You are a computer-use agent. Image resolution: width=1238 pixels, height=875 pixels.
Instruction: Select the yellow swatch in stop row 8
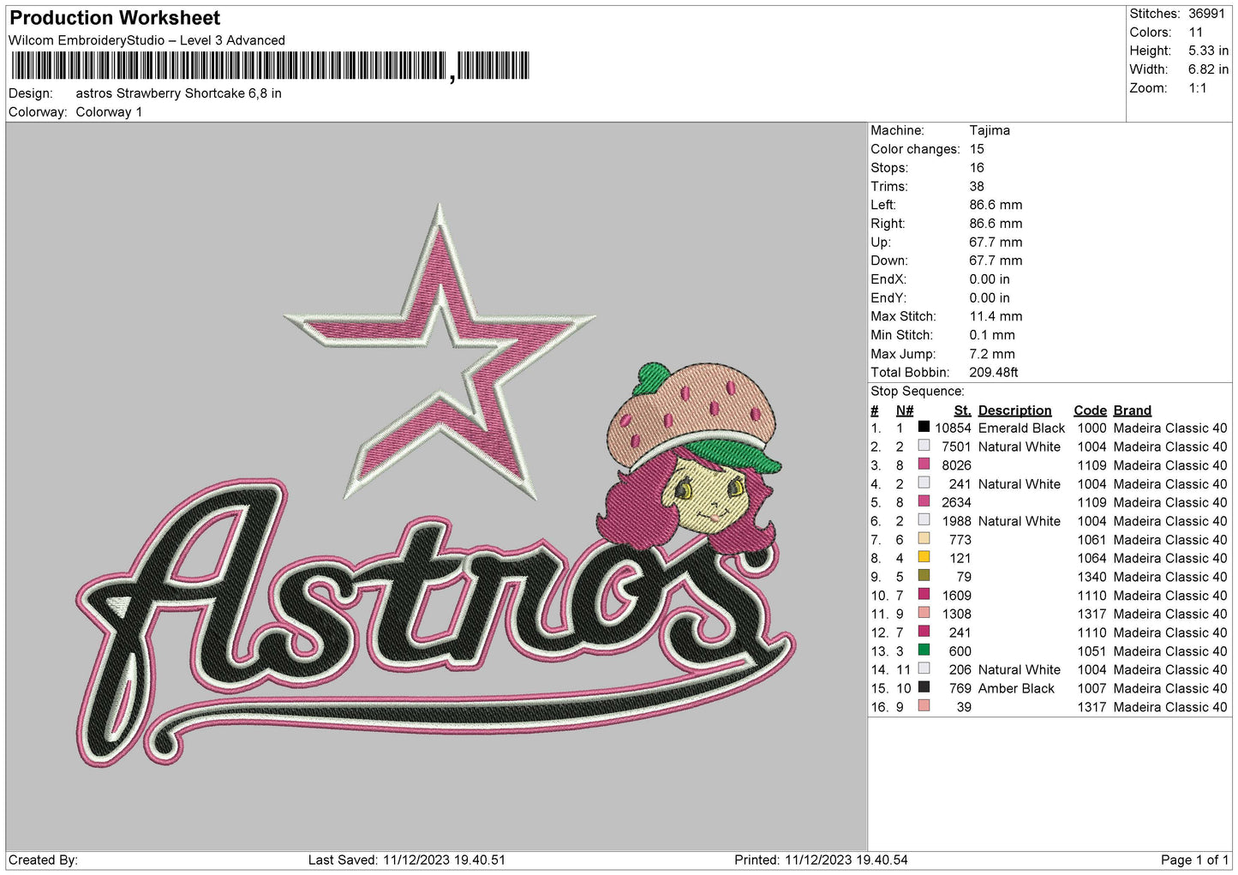pos(924,557)
